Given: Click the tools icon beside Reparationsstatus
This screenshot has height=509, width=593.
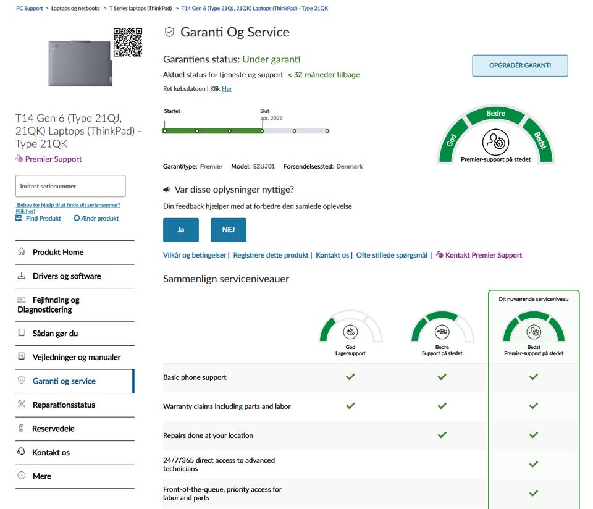Looking at the screenshot, I should click(x=22, y=404).
